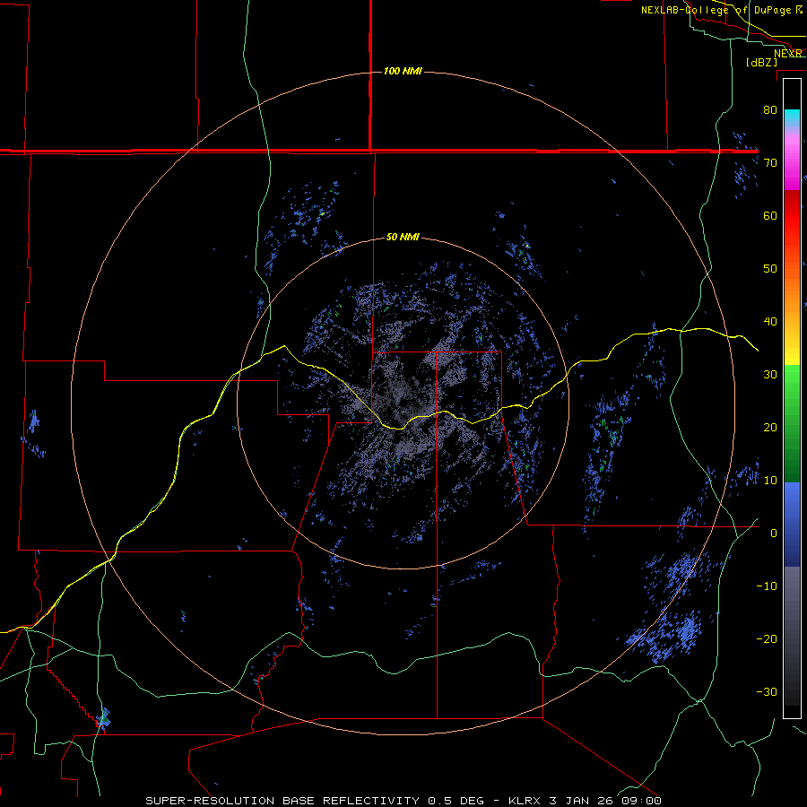Image resolution: width=807 pixels, height=807 pixels.
Task: Click the 'KLRX' radar site identifier
Action: click(x=526, y=801)
